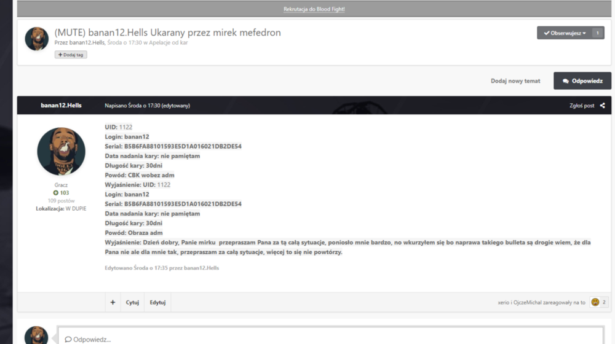This screenshot has width=615, height=344.
Task: Click the Odpowiedz reply button
Action: (582, 80)
